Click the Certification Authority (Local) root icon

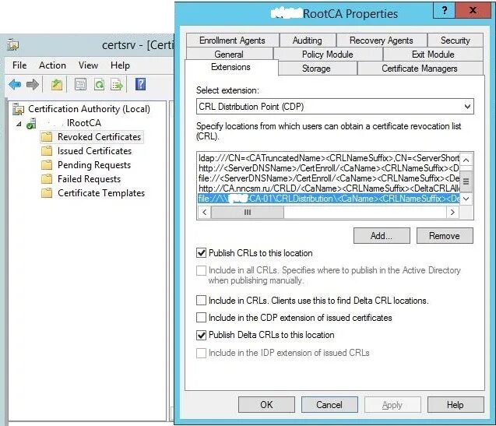coord(19,109)
